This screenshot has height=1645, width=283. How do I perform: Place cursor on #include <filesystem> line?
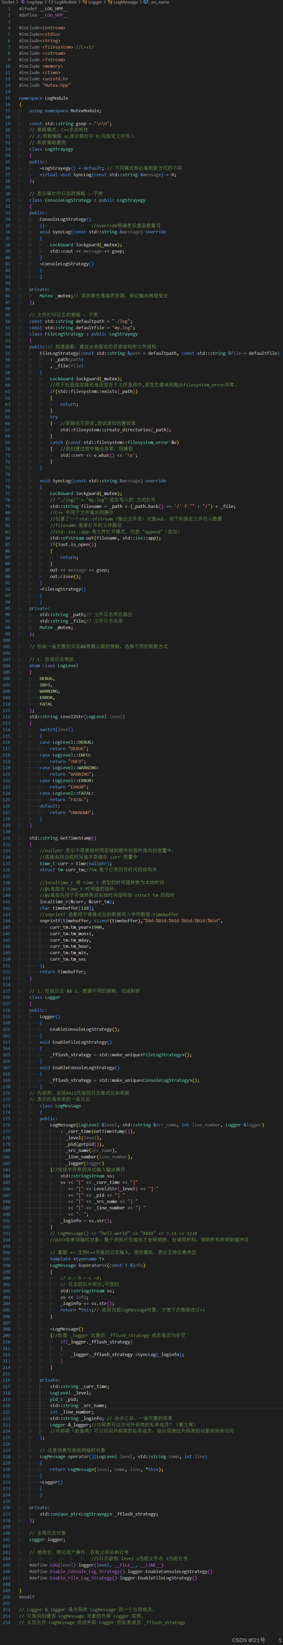click(x=56, y=47)
